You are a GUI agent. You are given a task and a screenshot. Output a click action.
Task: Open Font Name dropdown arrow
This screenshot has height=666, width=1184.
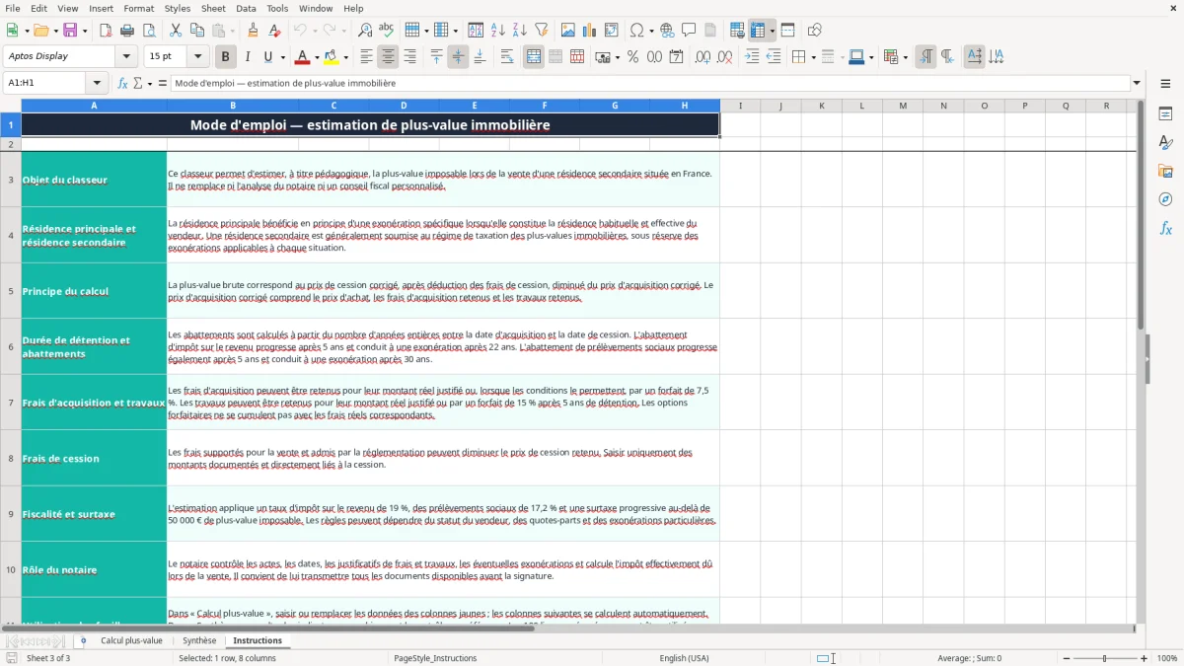pos(125,57)
